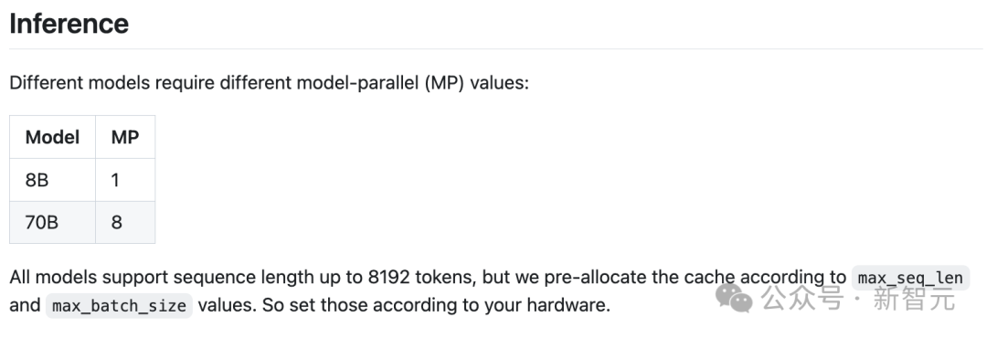
Task: Click the MP value 8 cell
Action: (125, 222)
